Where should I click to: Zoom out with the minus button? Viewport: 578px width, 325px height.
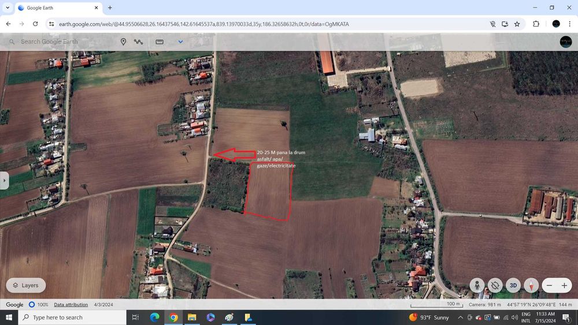click(549, 285)
